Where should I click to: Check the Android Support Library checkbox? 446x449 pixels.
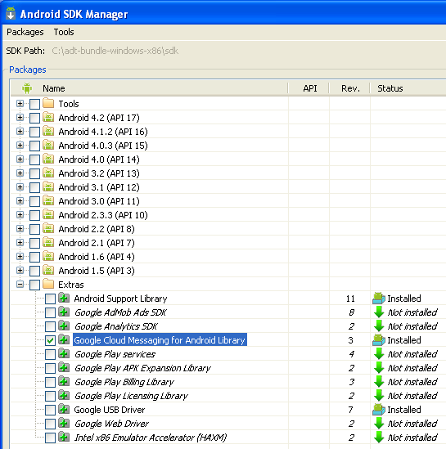click(50, 299)
